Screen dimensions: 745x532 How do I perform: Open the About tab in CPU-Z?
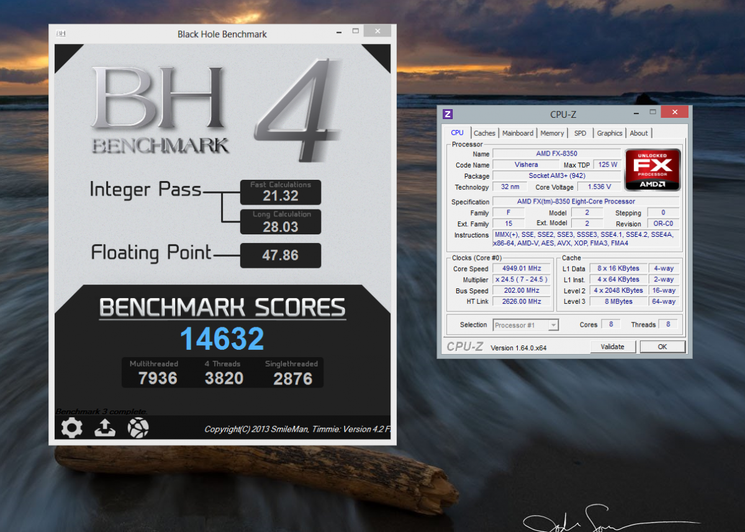(x=639, y=133)
